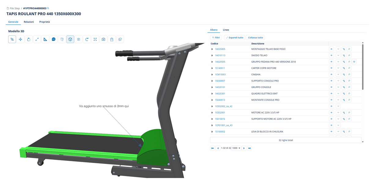373x185 pixels.
Task: Click the monitor icon on GRUPPO PEDANA row
Action: [x=354, y=62]
